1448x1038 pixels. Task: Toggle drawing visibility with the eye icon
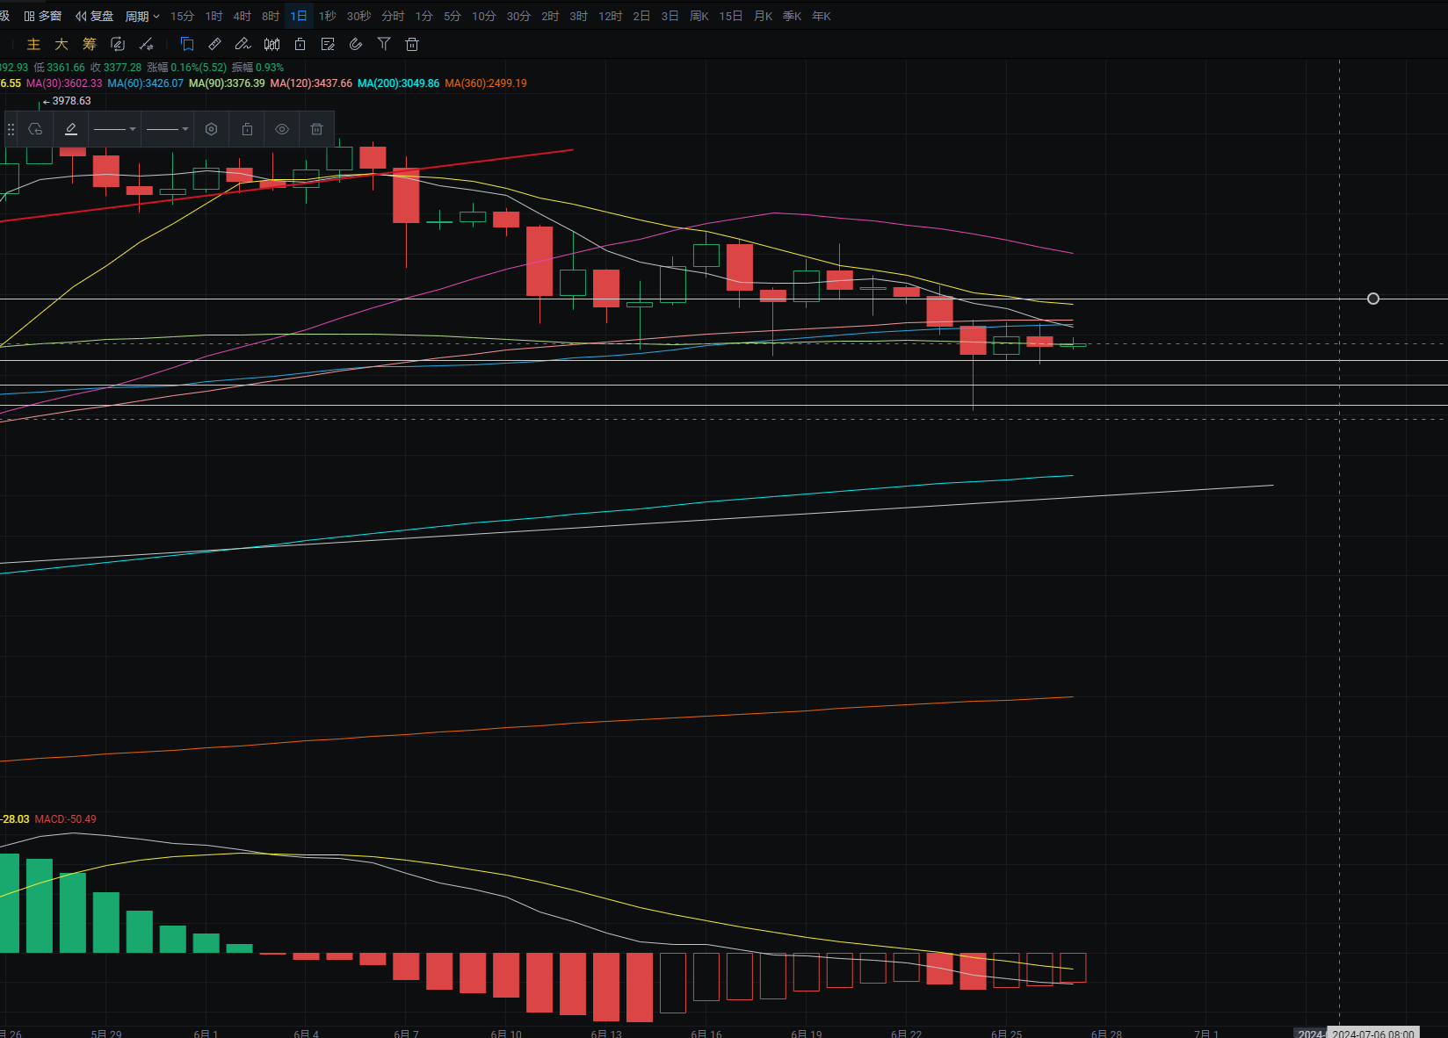(x=282, y=129)
